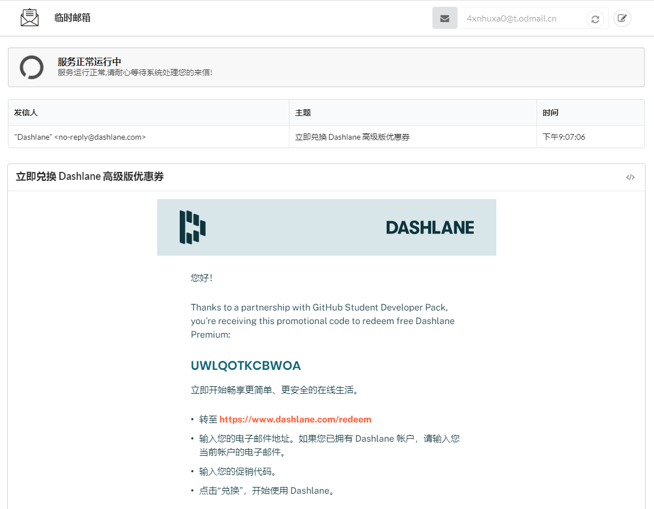Click the 临时邮箱 site title
This screenshot has height=509, width=654.
(x=72, y=18)
